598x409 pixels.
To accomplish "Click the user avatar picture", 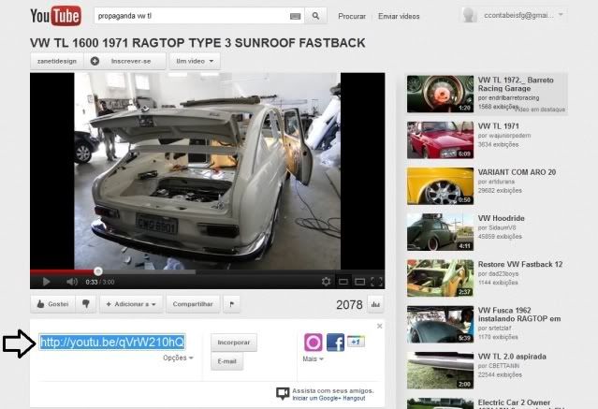I will click(x=469, y=15).
